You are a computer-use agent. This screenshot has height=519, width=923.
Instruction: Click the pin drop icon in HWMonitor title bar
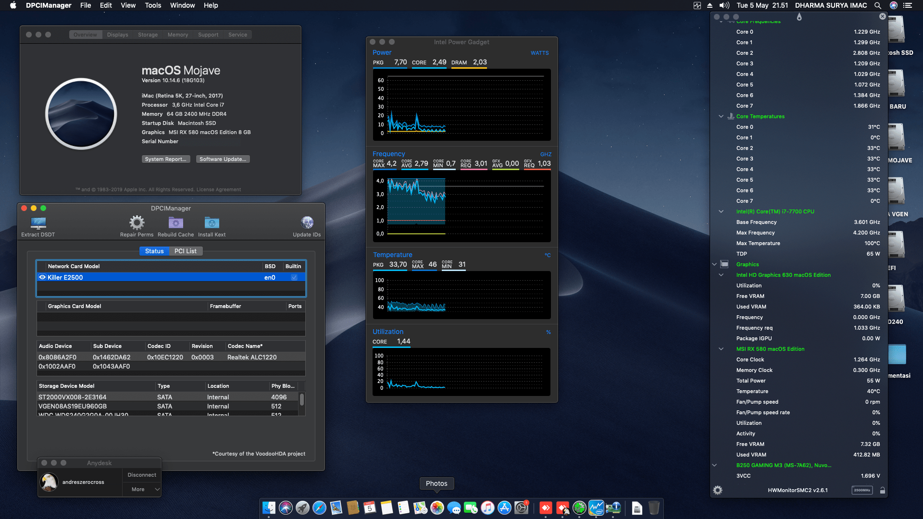799,17
